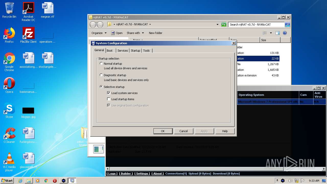Launch FileZilla Client desktop icon
This screenshot has height=184, width=327.
tap(28, 35)
